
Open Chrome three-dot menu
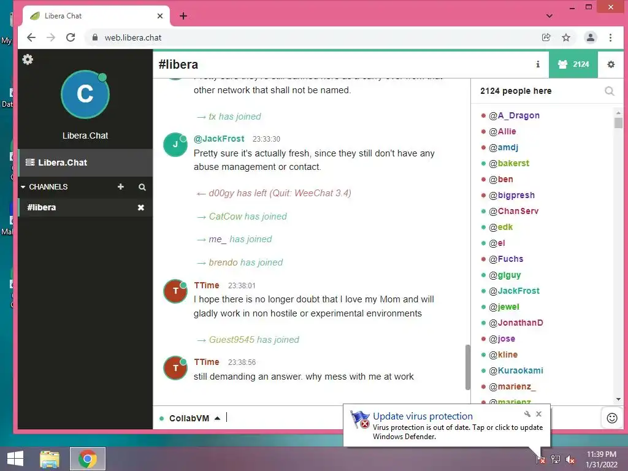point(610,37)
